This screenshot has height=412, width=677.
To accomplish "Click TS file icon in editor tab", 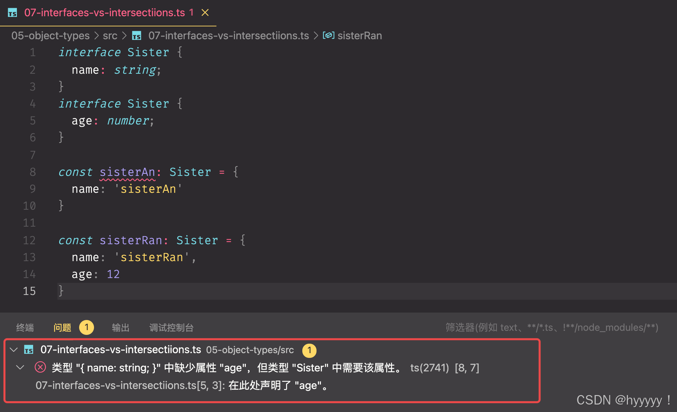I will tap(13, 13).
